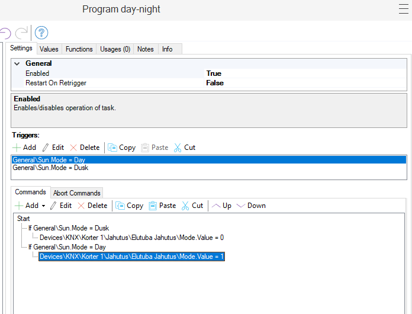The image size is (412, 314).
Task: Select the General\Sun.Mode = Dusk trigger
Action: point(50,168)
